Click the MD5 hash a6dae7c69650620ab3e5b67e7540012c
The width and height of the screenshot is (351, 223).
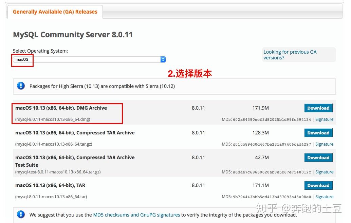coord(272,172)
